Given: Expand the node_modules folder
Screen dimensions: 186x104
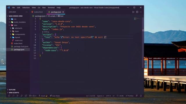Looking at the screenshot, I should pos(19,22).
